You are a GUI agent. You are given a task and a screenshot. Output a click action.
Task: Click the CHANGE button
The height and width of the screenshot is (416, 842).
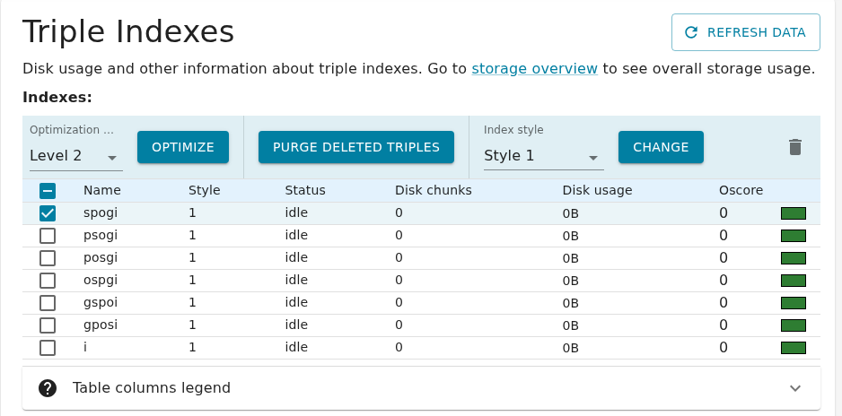tap(661, 147)
